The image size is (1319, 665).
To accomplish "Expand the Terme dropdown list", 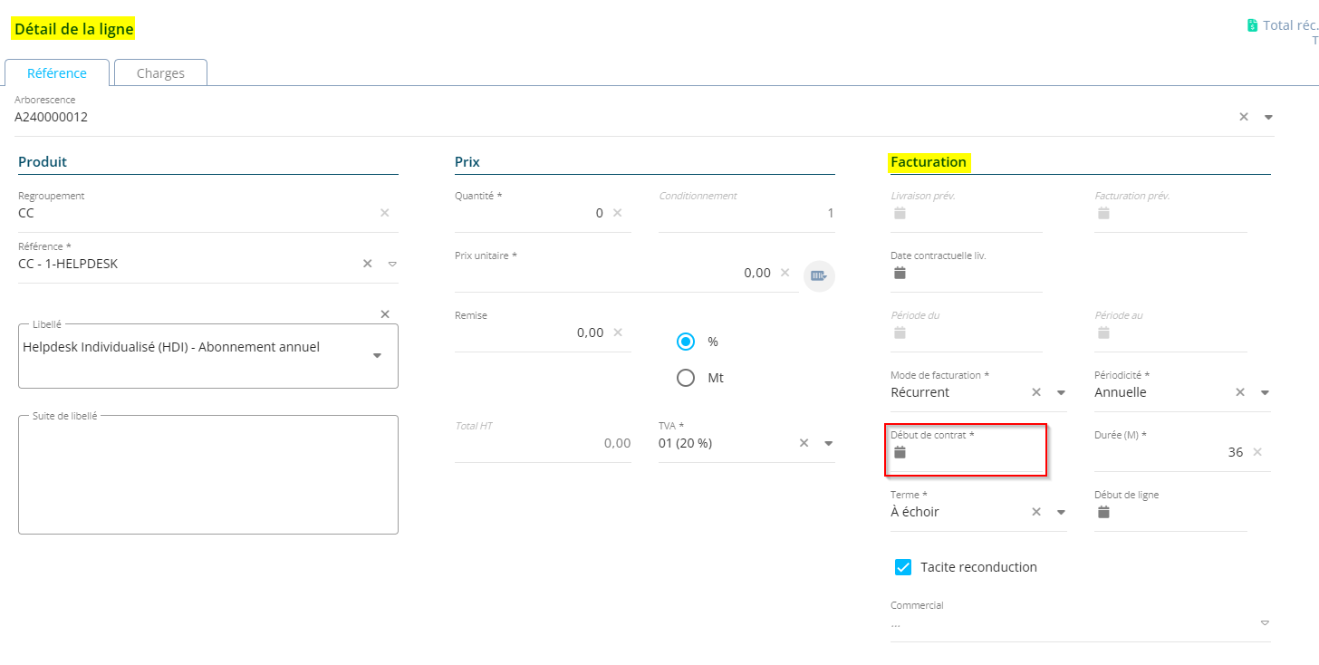I will tap(1061, 512).
